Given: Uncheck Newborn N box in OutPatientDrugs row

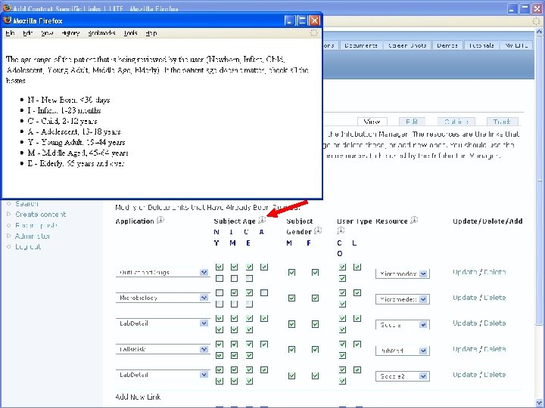Looking at the screenshot, I should point(220,267).
